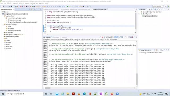Toggle Link with Editor in Package Explorer
This screenshot has width=170, height=96.
point(32,9)
